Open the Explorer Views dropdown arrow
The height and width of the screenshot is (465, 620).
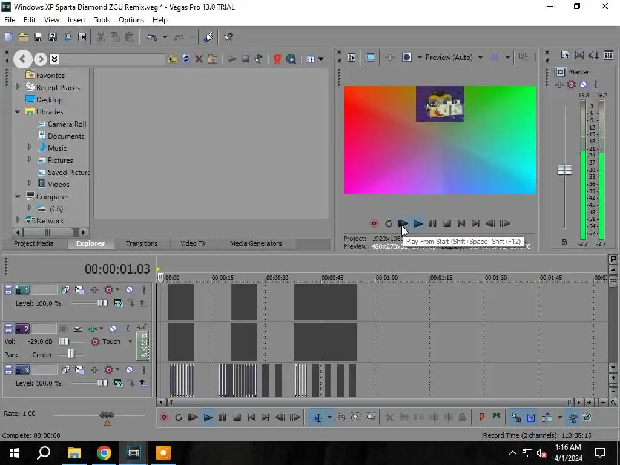(321, 59)
